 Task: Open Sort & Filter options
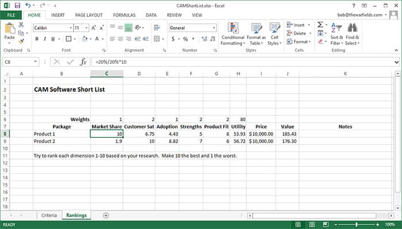coord(337,34)
